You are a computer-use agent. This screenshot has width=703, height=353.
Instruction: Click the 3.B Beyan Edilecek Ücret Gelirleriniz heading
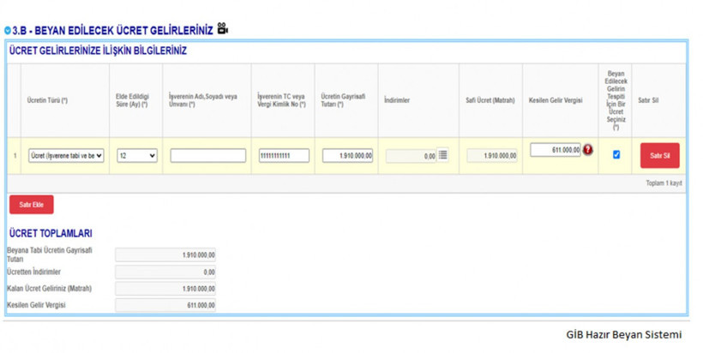(111, 30)
